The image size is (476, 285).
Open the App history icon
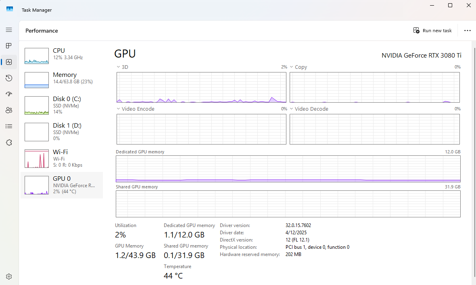pos(9,78)
